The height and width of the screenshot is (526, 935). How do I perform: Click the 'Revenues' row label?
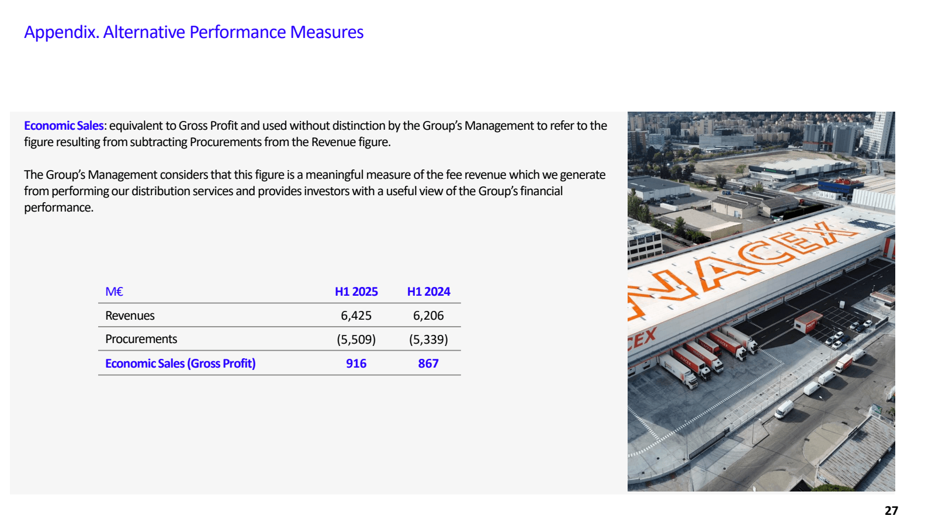coord(130,316)
